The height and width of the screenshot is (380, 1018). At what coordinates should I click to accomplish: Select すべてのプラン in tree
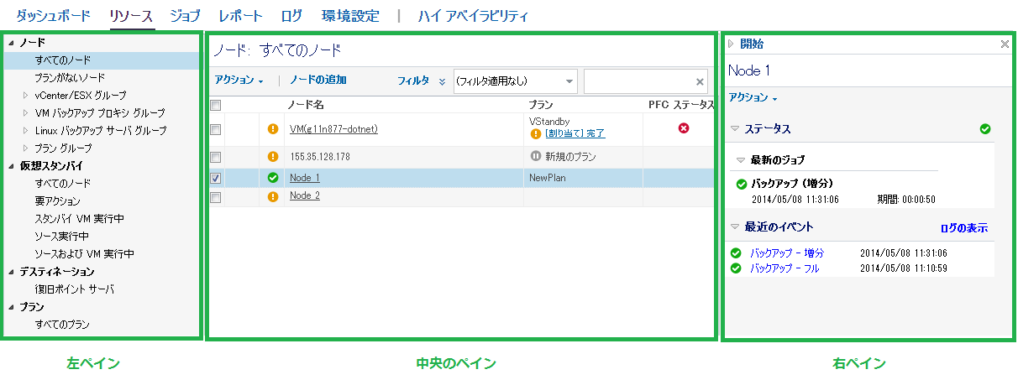(62, 324)
